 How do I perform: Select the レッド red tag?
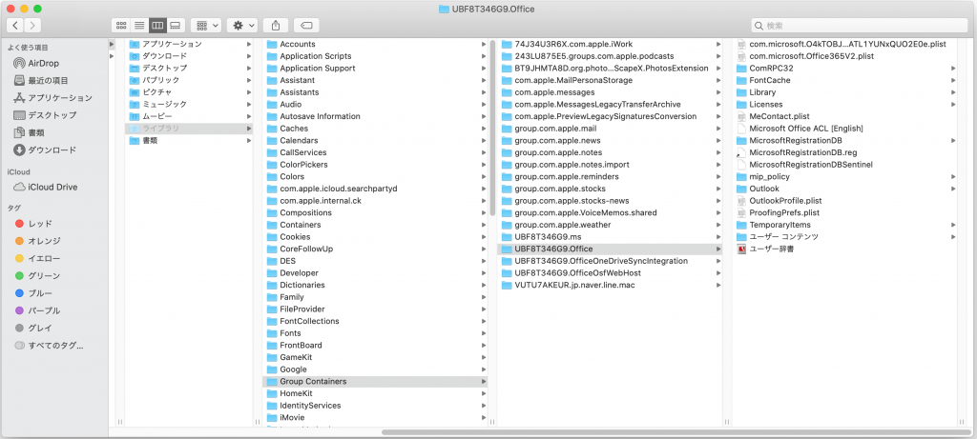click(33, 223)
